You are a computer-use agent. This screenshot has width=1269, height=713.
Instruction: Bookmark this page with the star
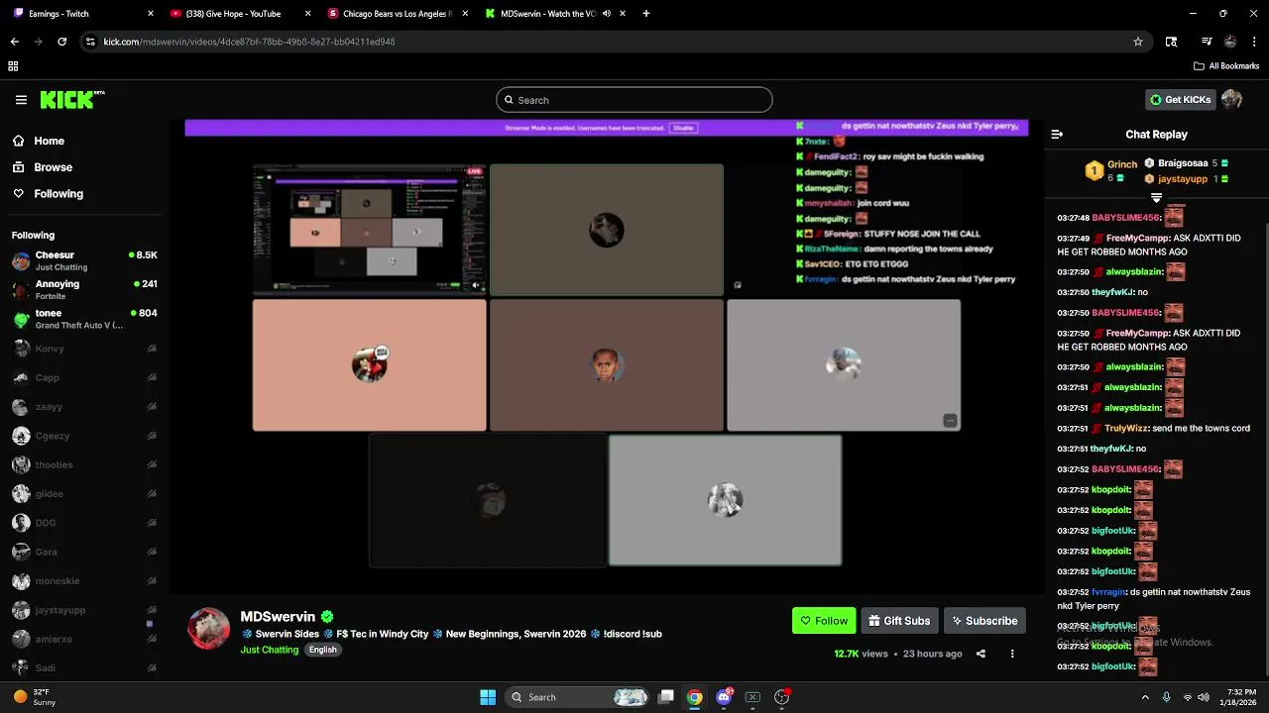[1138, 42]
